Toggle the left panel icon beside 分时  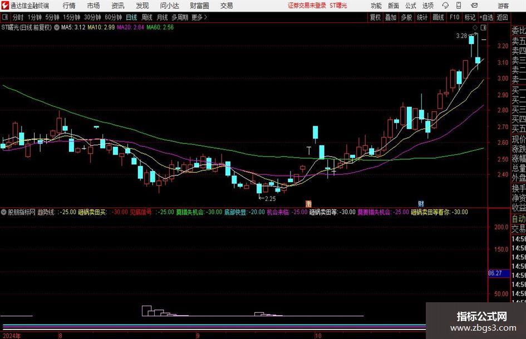point(5,17)
